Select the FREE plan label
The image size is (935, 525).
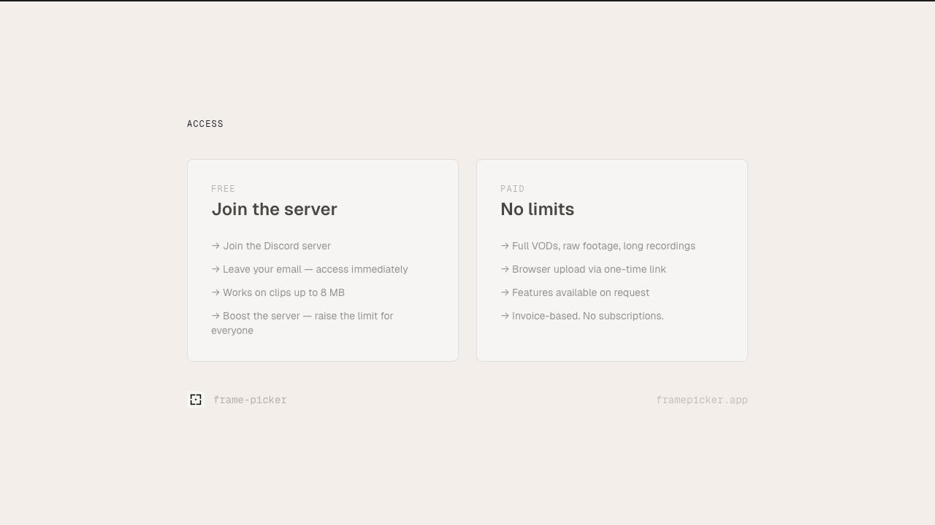(224, 189)
